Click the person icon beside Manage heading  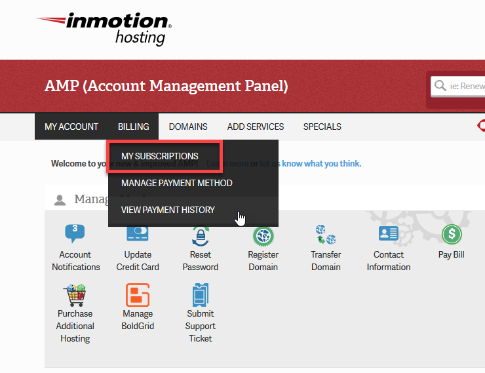60,200
